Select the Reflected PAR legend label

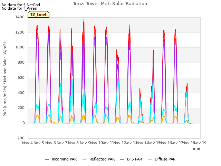coord(102,159)
